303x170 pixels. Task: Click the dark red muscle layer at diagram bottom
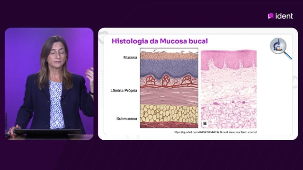[x=169, y=125]
